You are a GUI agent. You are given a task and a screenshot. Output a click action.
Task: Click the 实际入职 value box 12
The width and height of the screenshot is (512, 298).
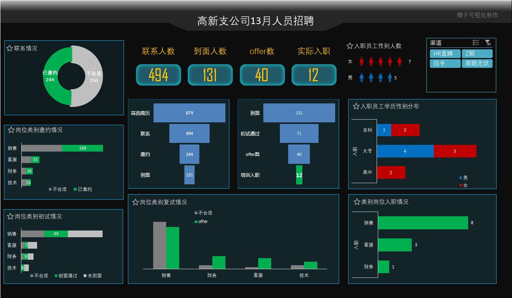tap(314, 75)
